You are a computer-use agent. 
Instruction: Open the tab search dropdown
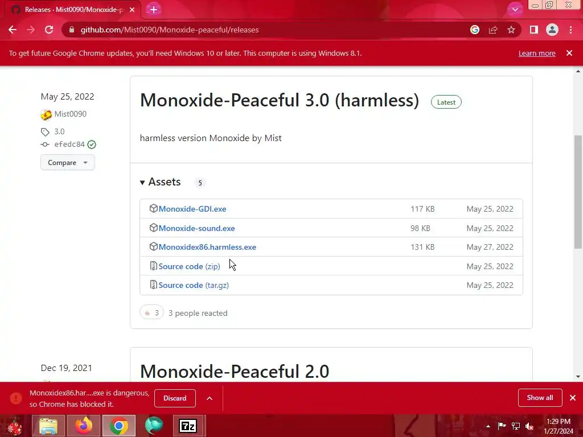515,10
